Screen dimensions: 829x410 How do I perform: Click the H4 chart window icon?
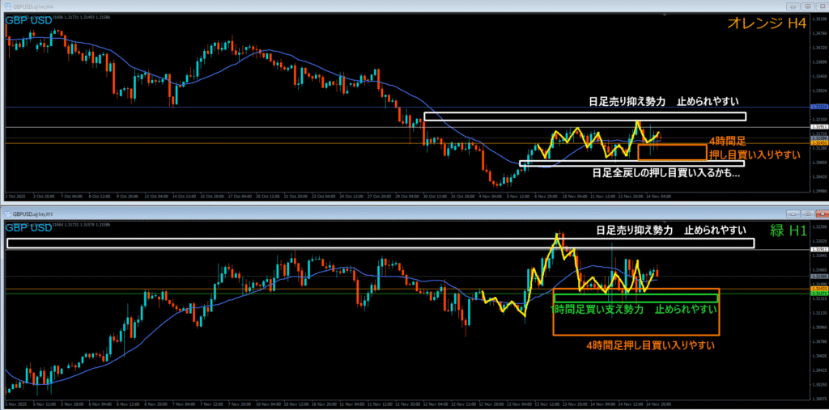tap(8, 6)
